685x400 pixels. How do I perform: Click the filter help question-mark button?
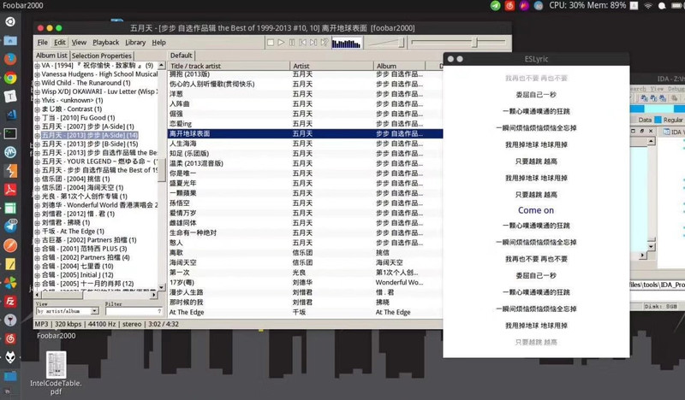pos(159,311)
